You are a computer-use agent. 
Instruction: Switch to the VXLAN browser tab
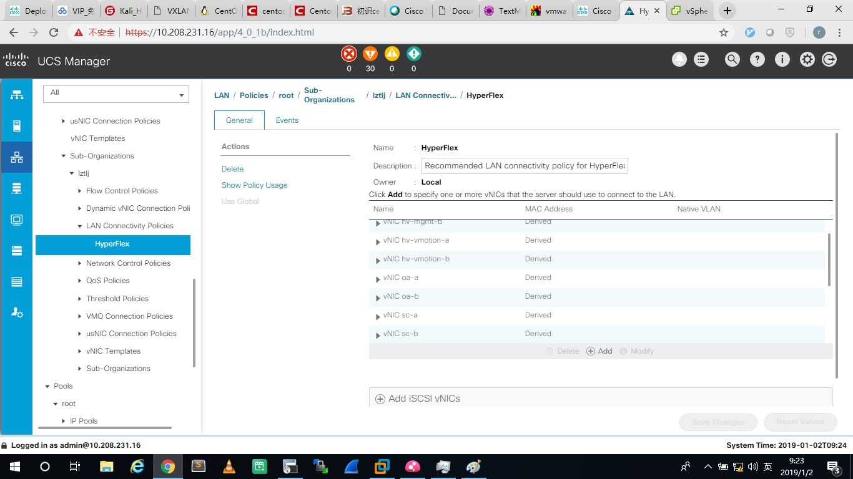170,11
